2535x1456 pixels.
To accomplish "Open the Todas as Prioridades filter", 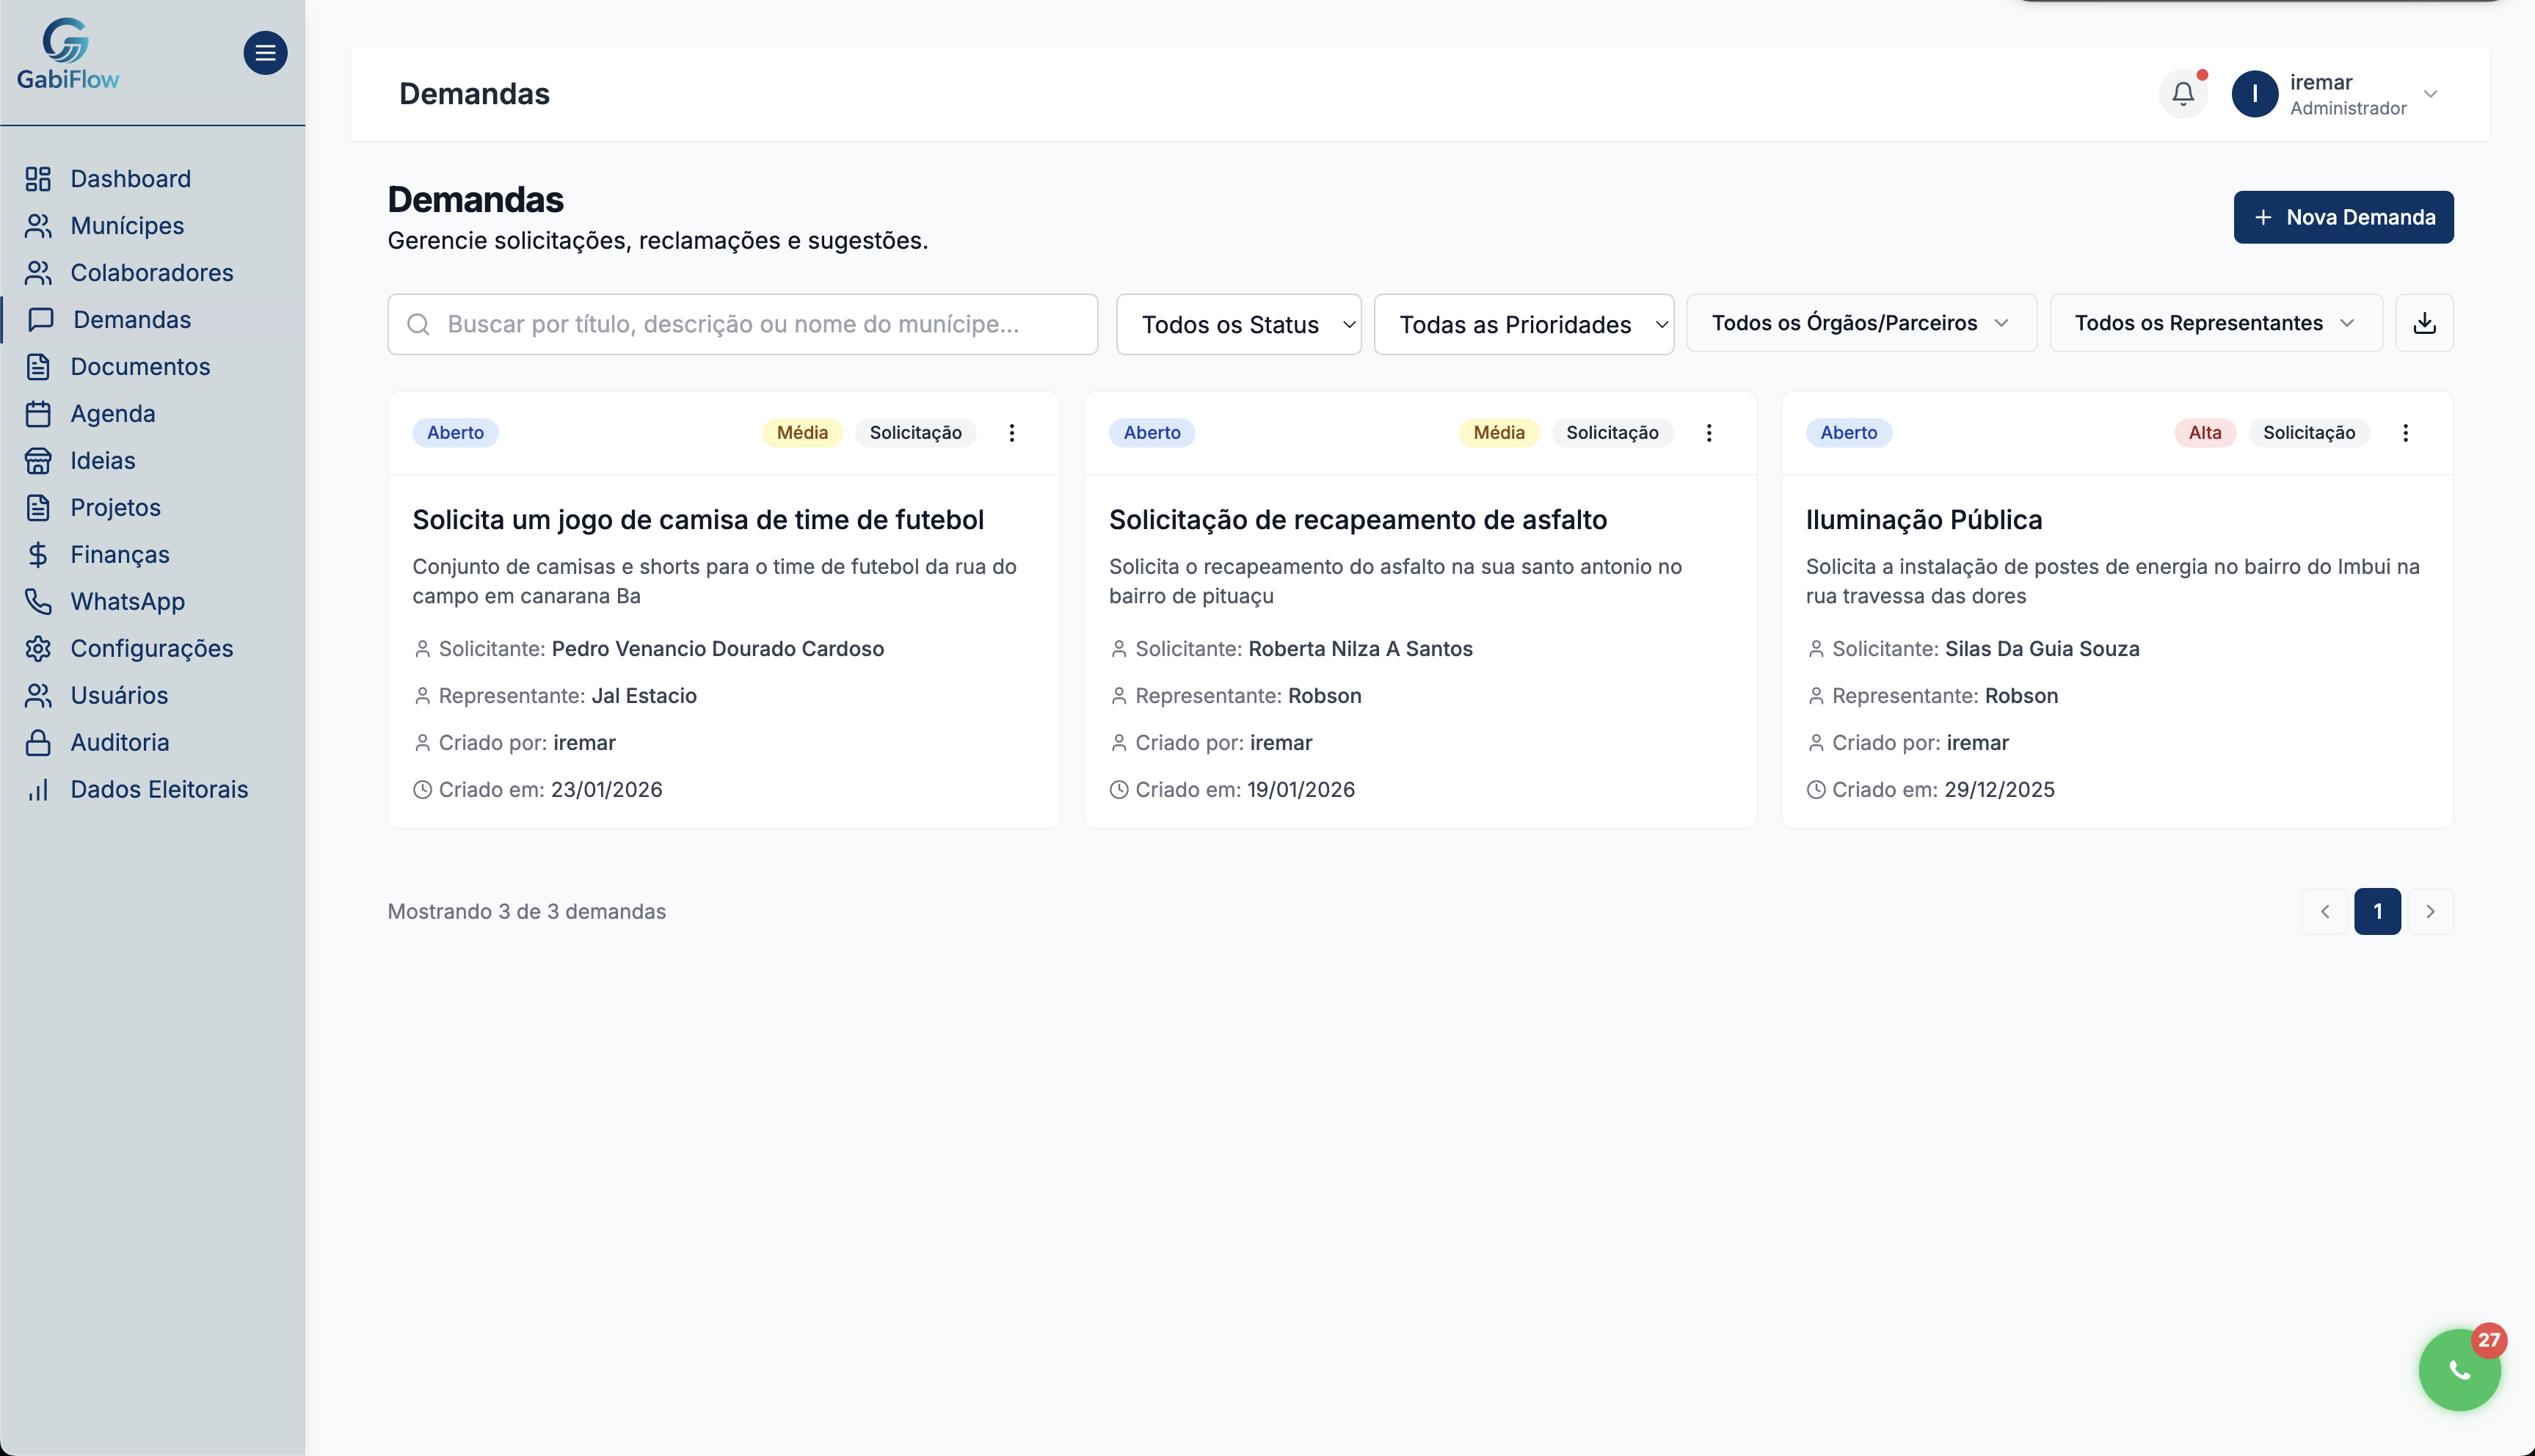I will tap(1522, 324).
